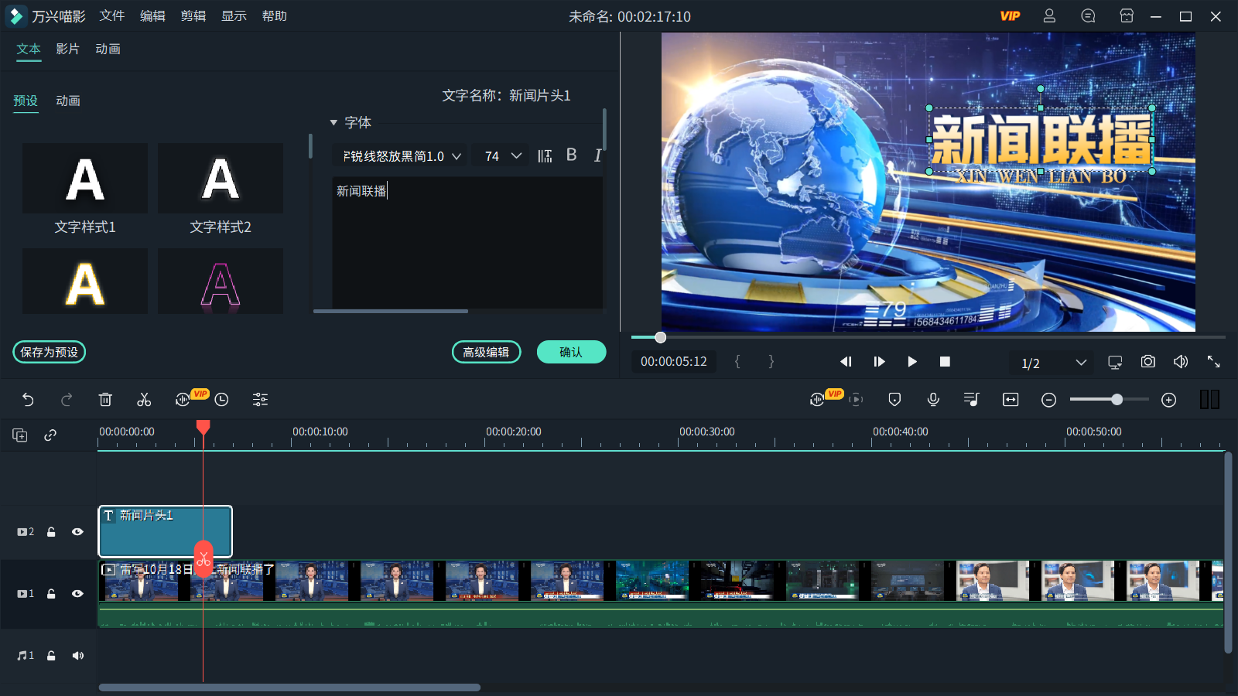Click the Add Marker icon above the timeline
The image size is (1238, 696).
click(x=894, y=400)
